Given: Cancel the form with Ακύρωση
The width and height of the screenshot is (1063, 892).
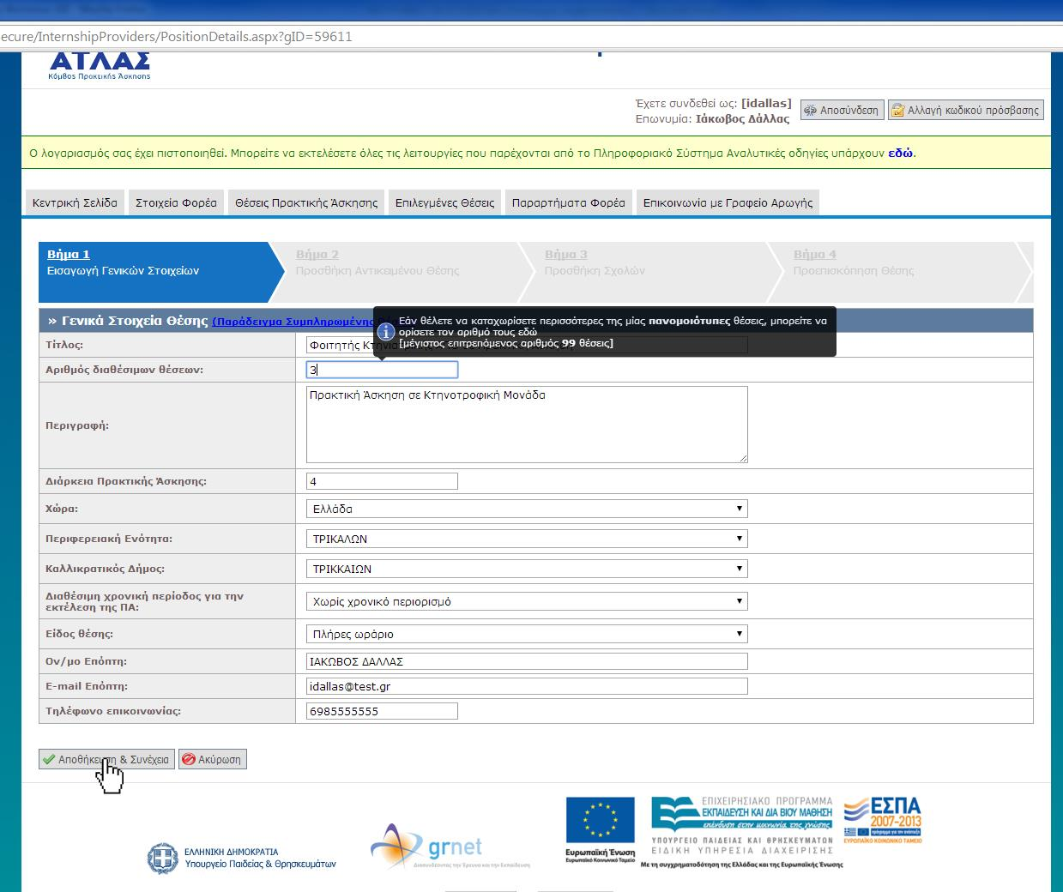Looking at the screenshot, I should click(213, 759).
